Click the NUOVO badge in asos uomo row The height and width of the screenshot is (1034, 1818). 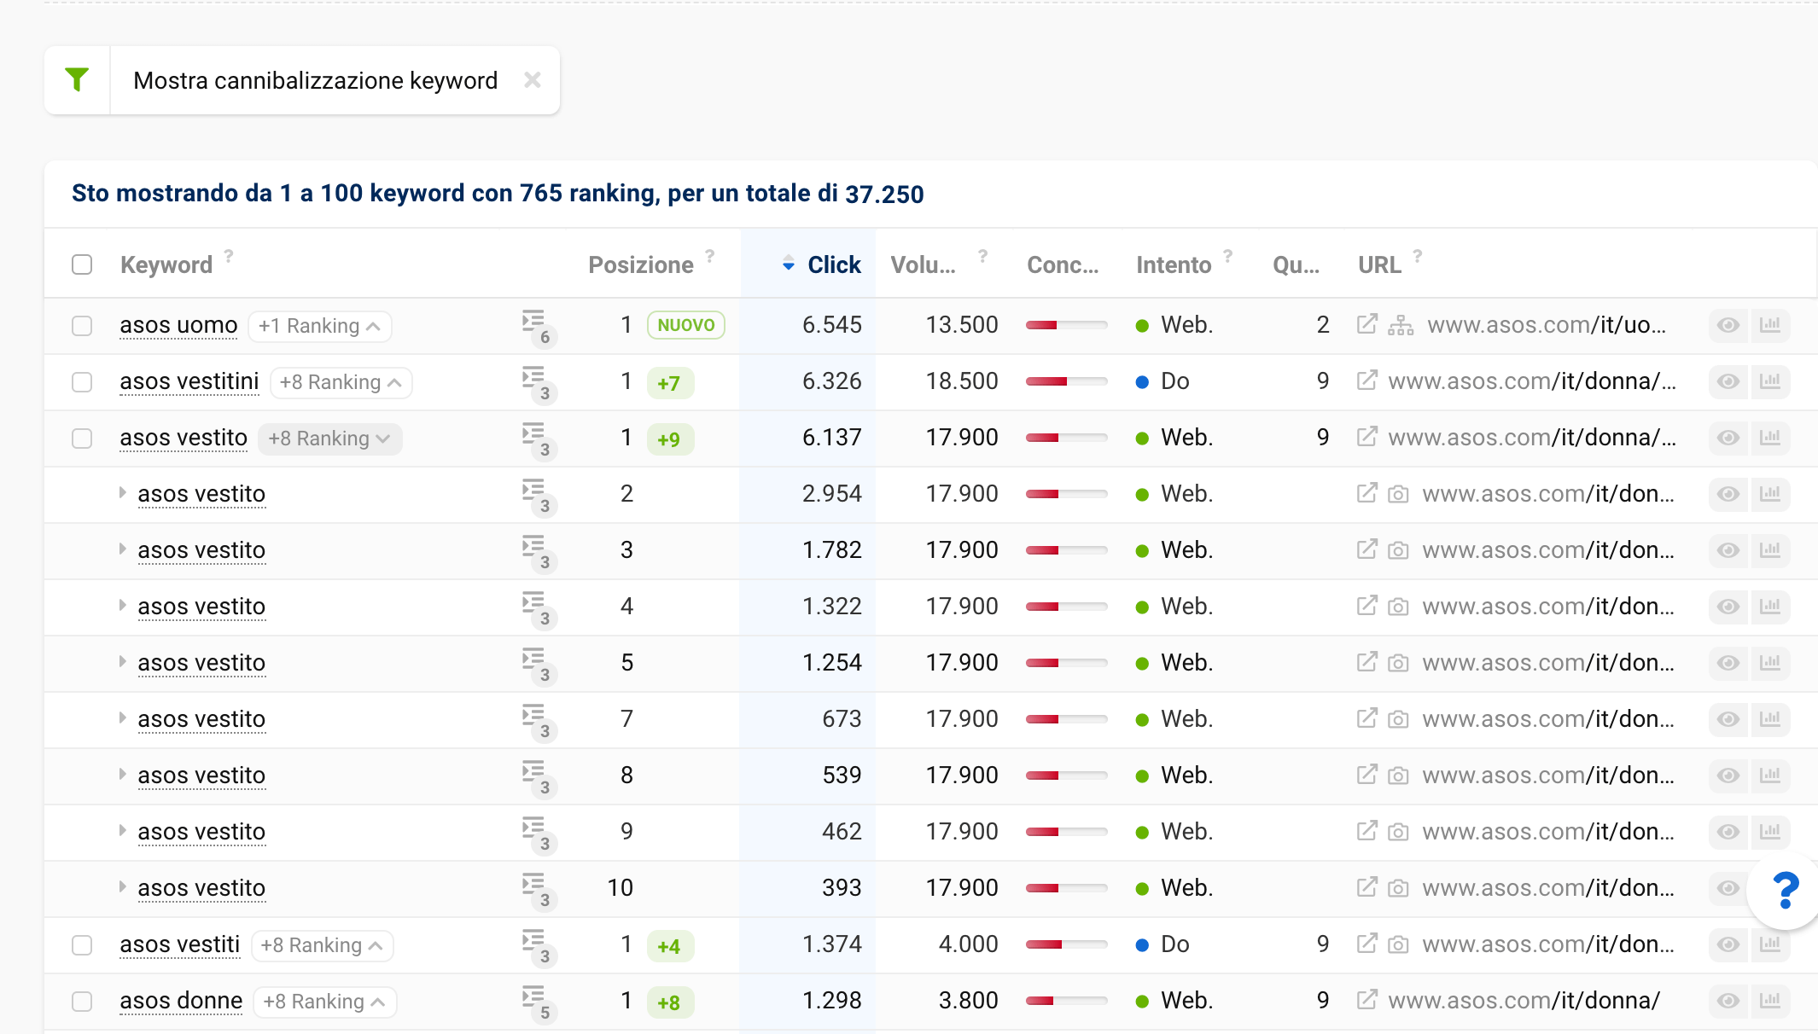click(686, 325)
